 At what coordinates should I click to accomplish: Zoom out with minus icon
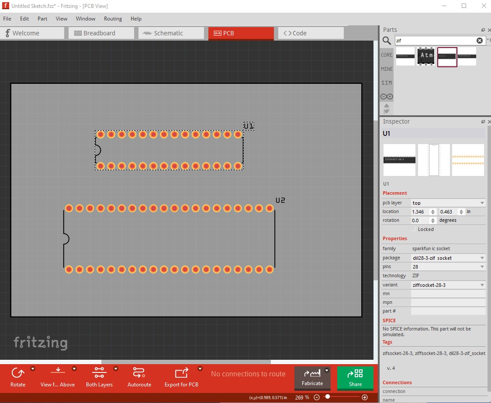coord(317,397)
